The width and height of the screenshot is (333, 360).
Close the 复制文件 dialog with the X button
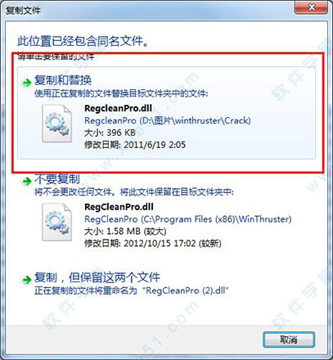(312, 7)
